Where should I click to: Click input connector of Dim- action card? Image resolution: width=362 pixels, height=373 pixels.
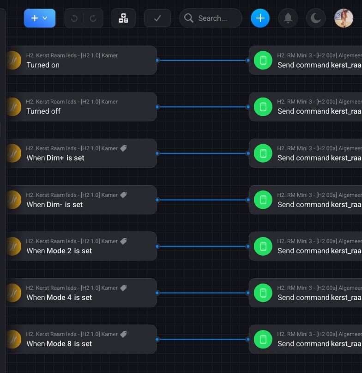pos(248,200)
